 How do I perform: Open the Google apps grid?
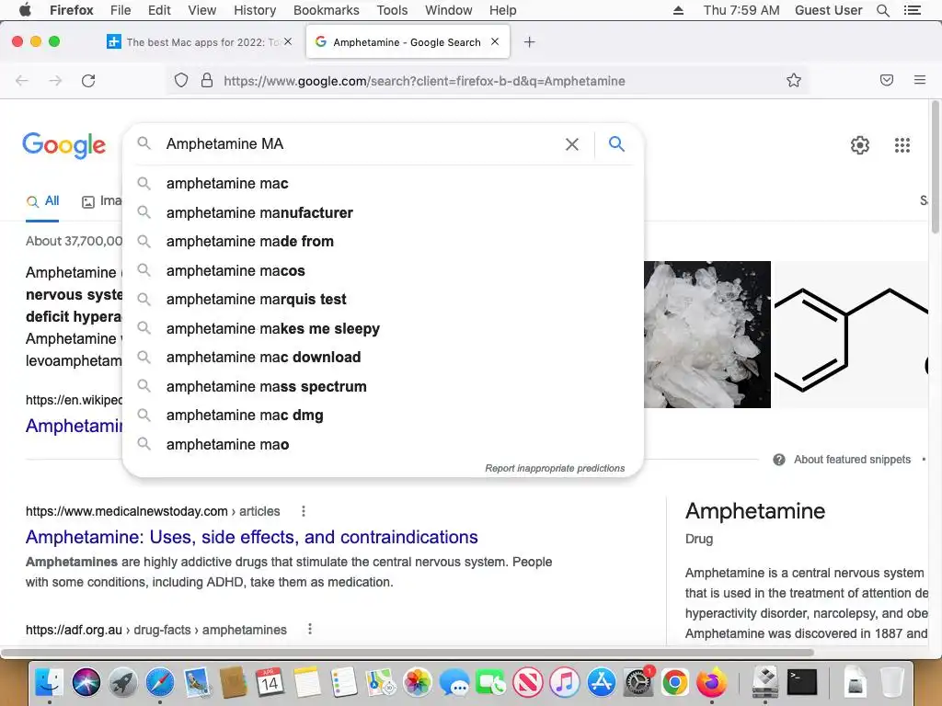click(902, 144)
